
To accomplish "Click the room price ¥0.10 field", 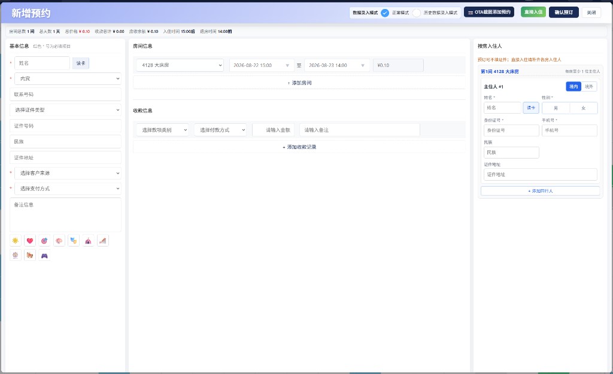I will click(x=398, y=65).
